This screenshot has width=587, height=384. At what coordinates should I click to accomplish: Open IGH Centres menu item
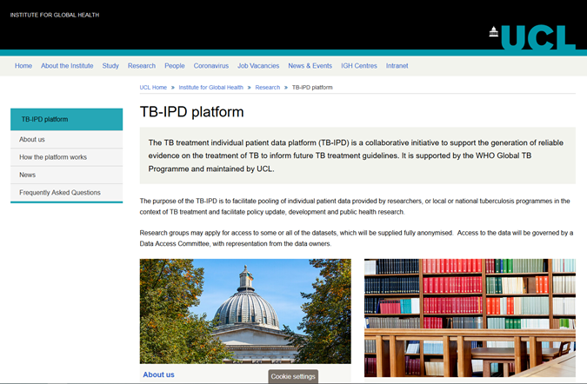(359, 66)
